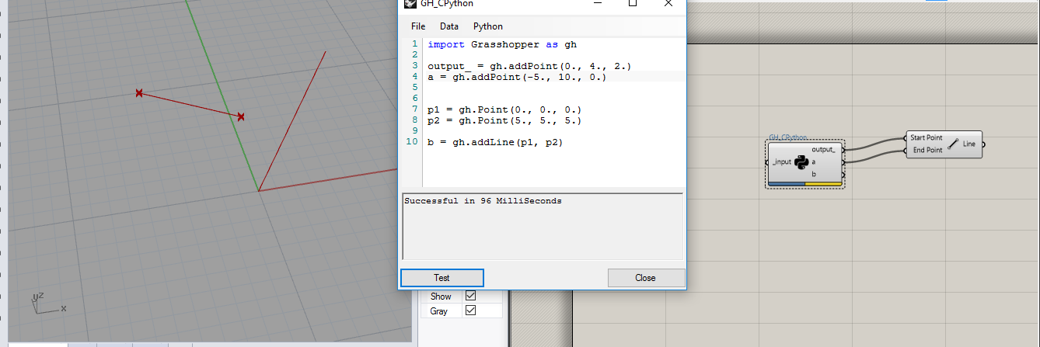Click the Python logo on GH_CPython component
The width and height of the screenshot is (1040, 347).
coord(801,161)
